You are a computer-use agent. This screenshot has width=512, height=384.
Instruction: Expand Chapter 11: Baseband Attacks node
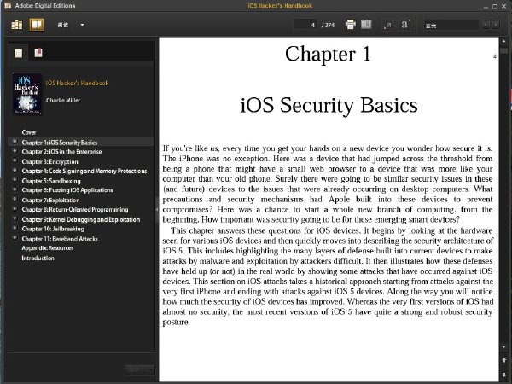coord(15,238)
